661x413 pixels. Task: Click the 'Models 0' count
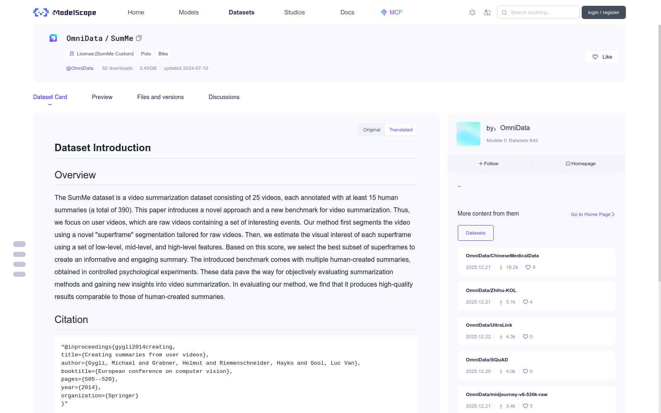(x=497, y=140)
